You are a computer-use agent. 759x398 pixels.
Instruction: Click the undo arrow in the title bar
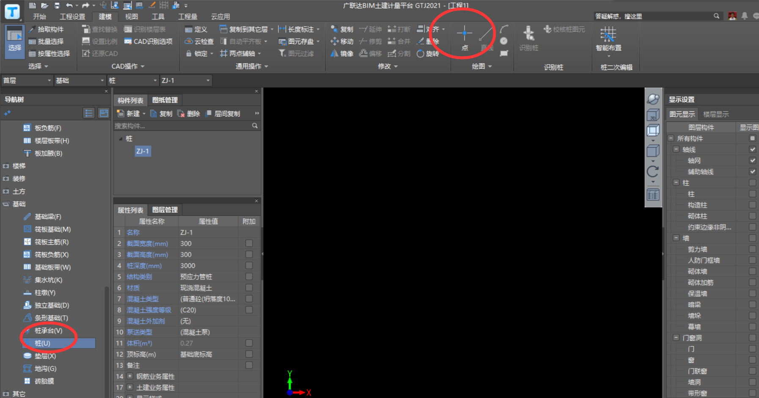pos(69,5)
